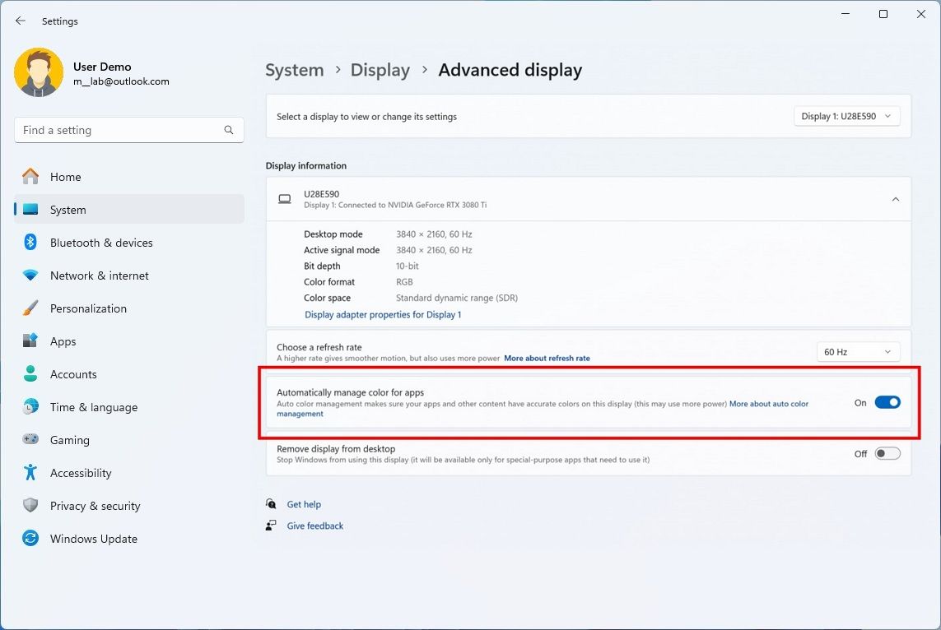
Task: Select Accounts in the sidebar
Action: 73,374
